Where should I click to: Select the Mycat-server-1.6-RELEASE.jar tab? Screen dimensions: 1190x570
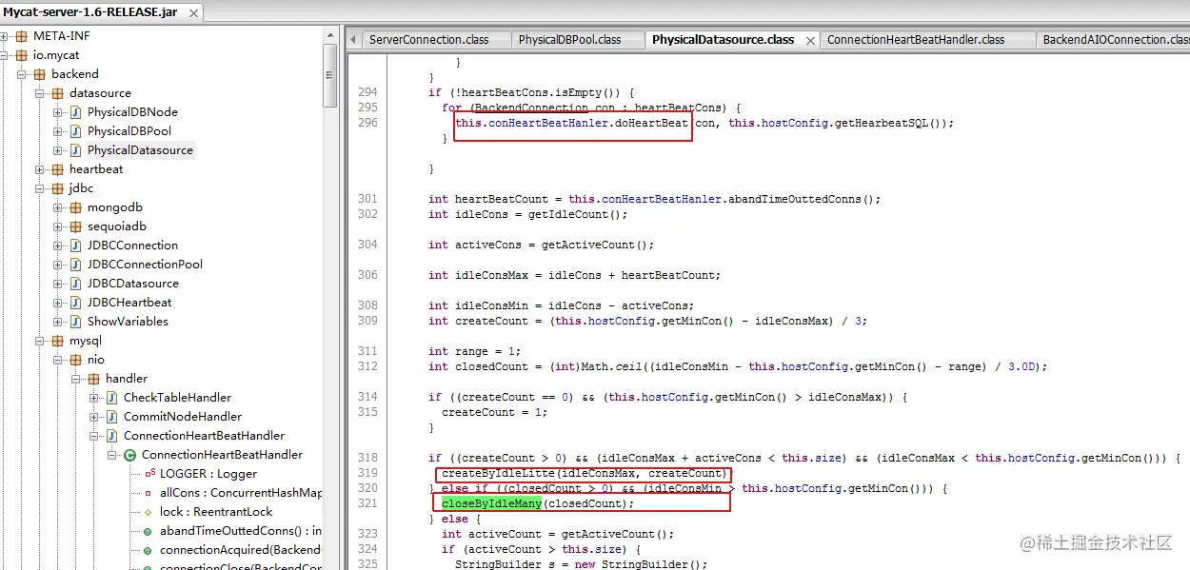click(100, 10)
